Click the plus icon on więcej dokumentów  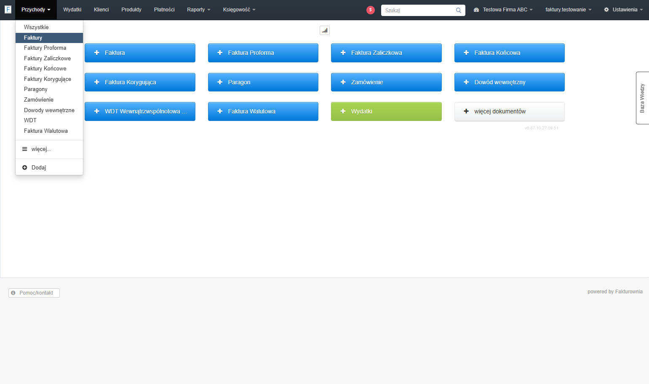coord(466,111)
